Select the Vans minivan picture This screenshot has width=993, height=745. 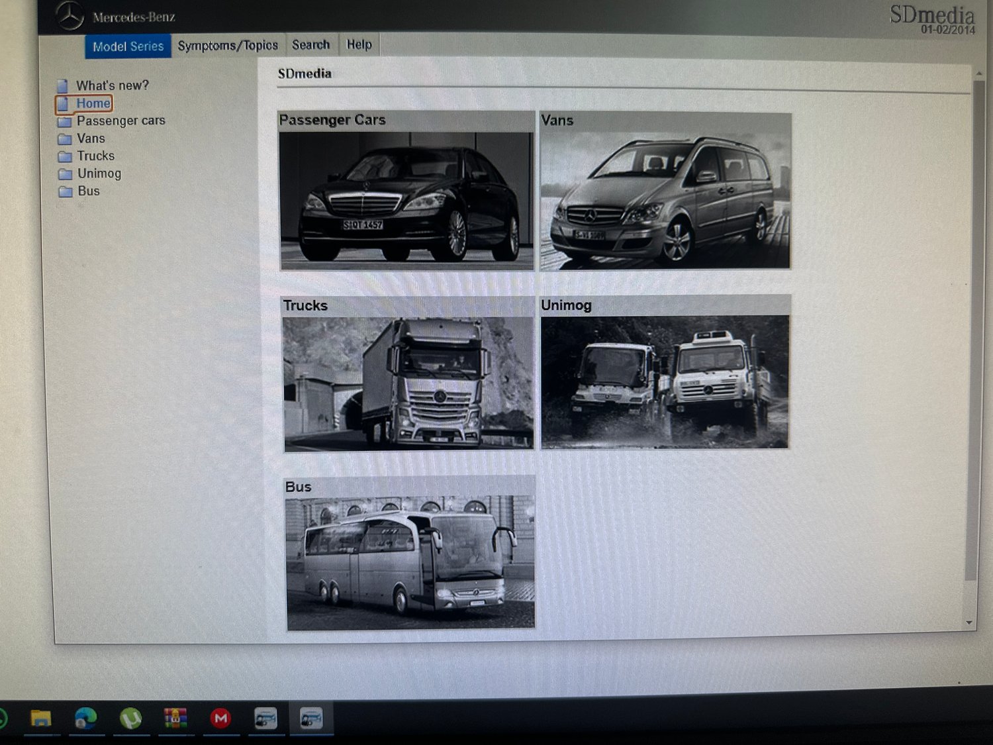pos(665,200)
